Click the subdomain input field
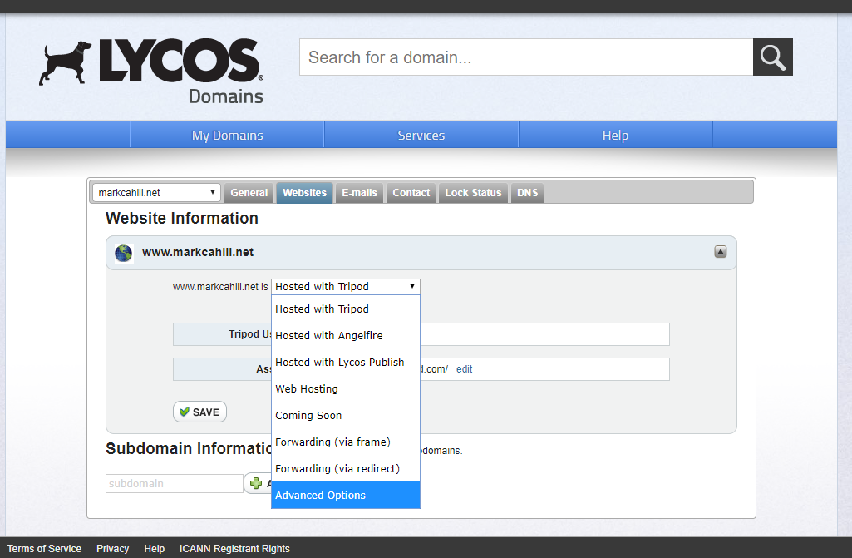 (174, 483)
